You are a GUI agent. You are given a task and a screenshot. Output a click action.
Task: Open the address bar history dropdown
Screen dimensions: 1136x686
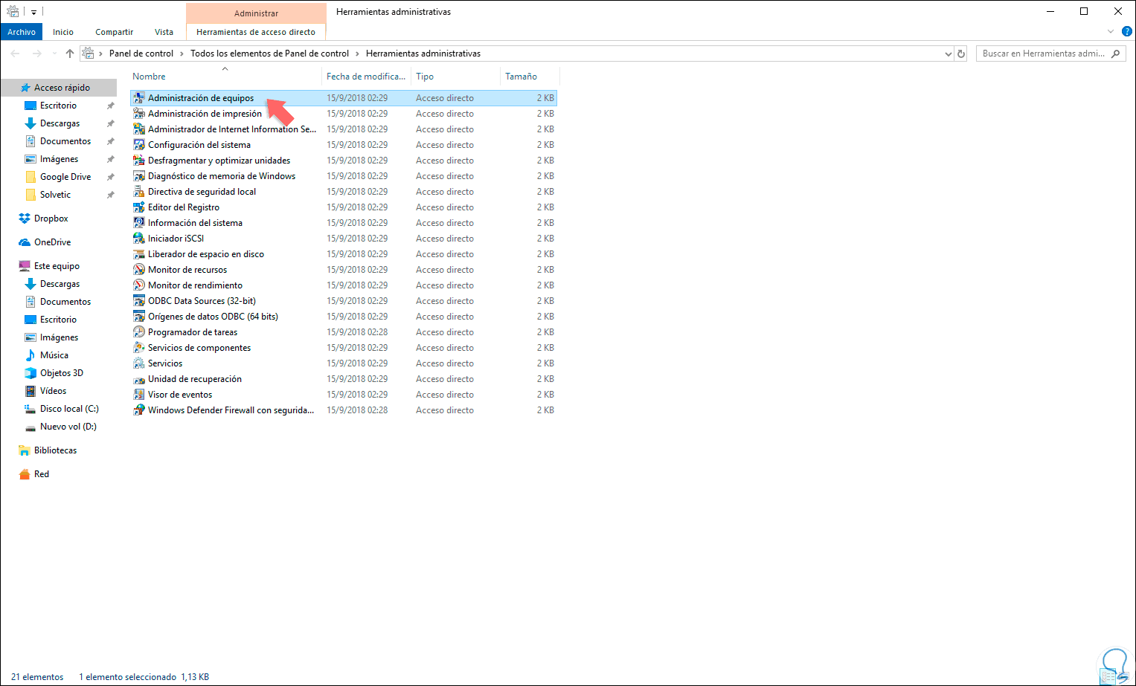tap(948, 54)
